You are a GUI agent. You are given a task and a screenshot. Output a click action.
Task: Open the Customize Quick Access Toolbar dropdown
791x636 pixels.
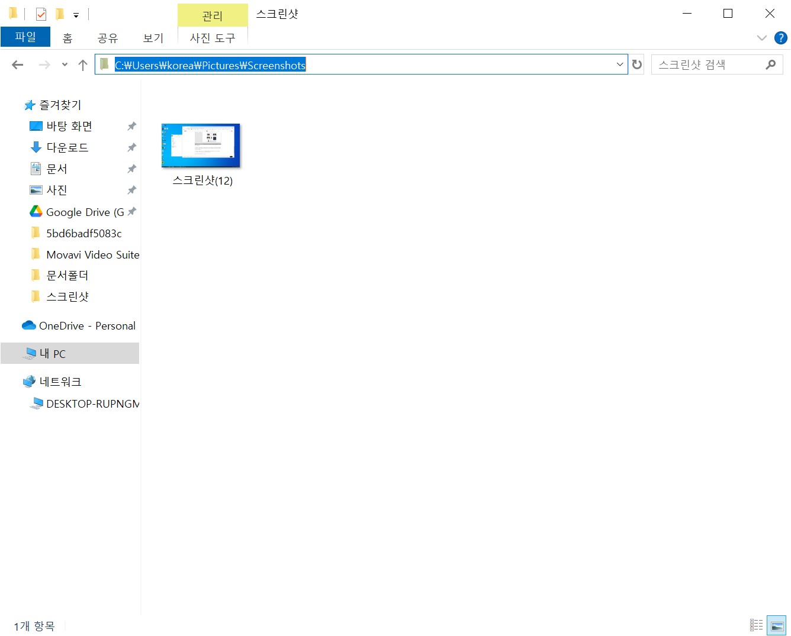point(76,15)
